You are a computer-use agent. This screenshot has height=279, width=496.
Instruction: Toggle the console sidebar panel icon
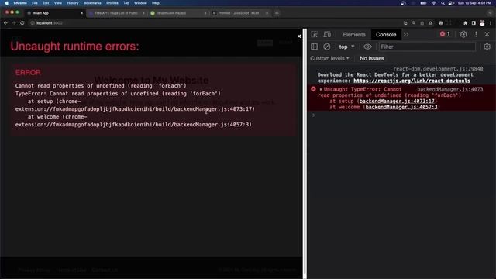click(314, 46)
